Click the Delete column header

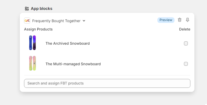coord(184,29)
